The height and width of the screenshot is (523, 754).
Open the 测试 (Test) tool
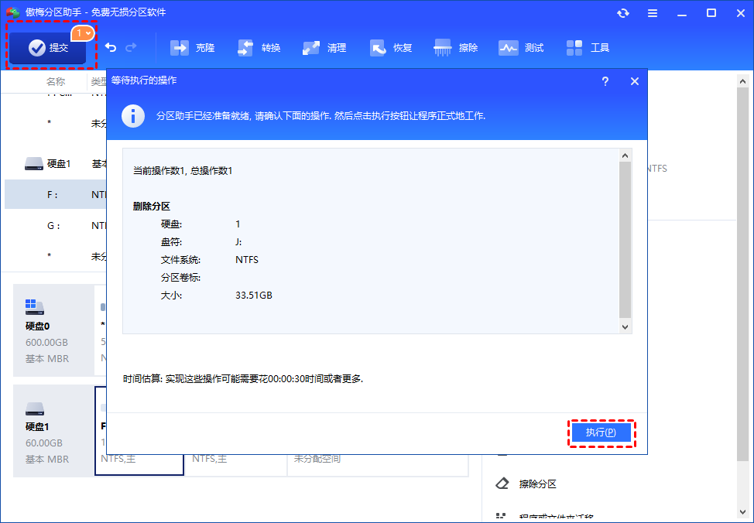click(x=522, y=48)
